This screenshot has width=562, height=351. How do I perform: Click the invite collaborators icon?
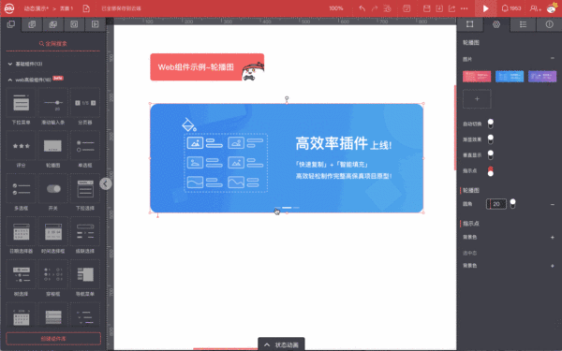click(x=536, y=8)
